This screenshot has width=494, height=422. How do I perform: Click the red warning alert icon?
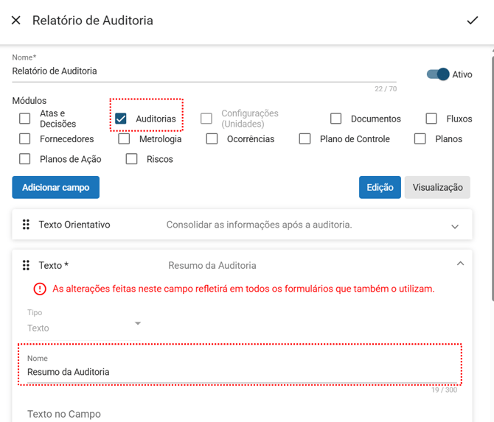point(39,289)
